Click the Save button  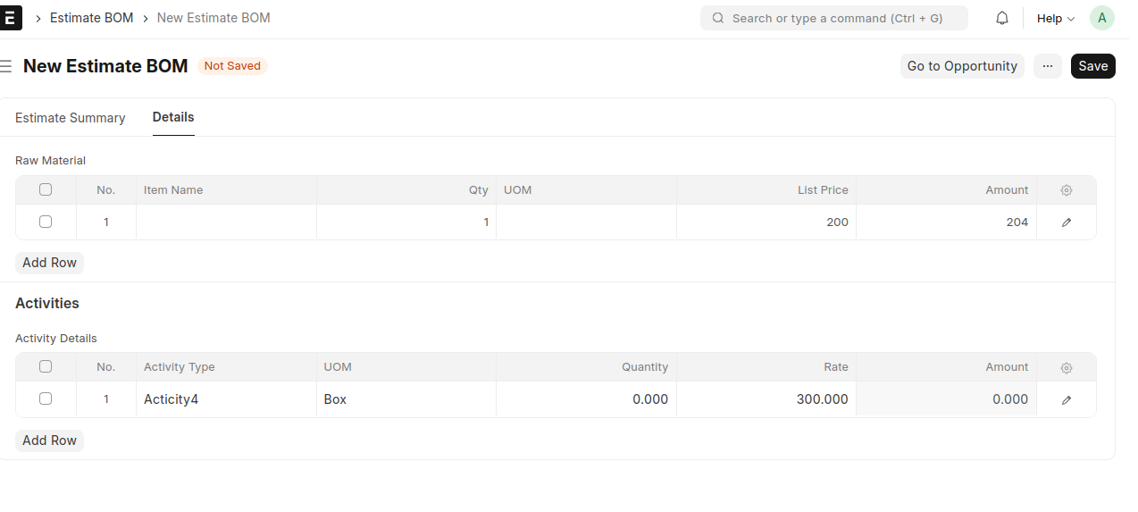(x=1092, y=66)
